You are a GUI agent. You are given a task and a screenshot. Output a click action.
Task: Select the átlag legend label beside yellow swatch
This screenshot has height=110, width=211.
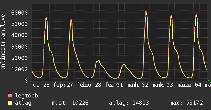coord(23,103)
